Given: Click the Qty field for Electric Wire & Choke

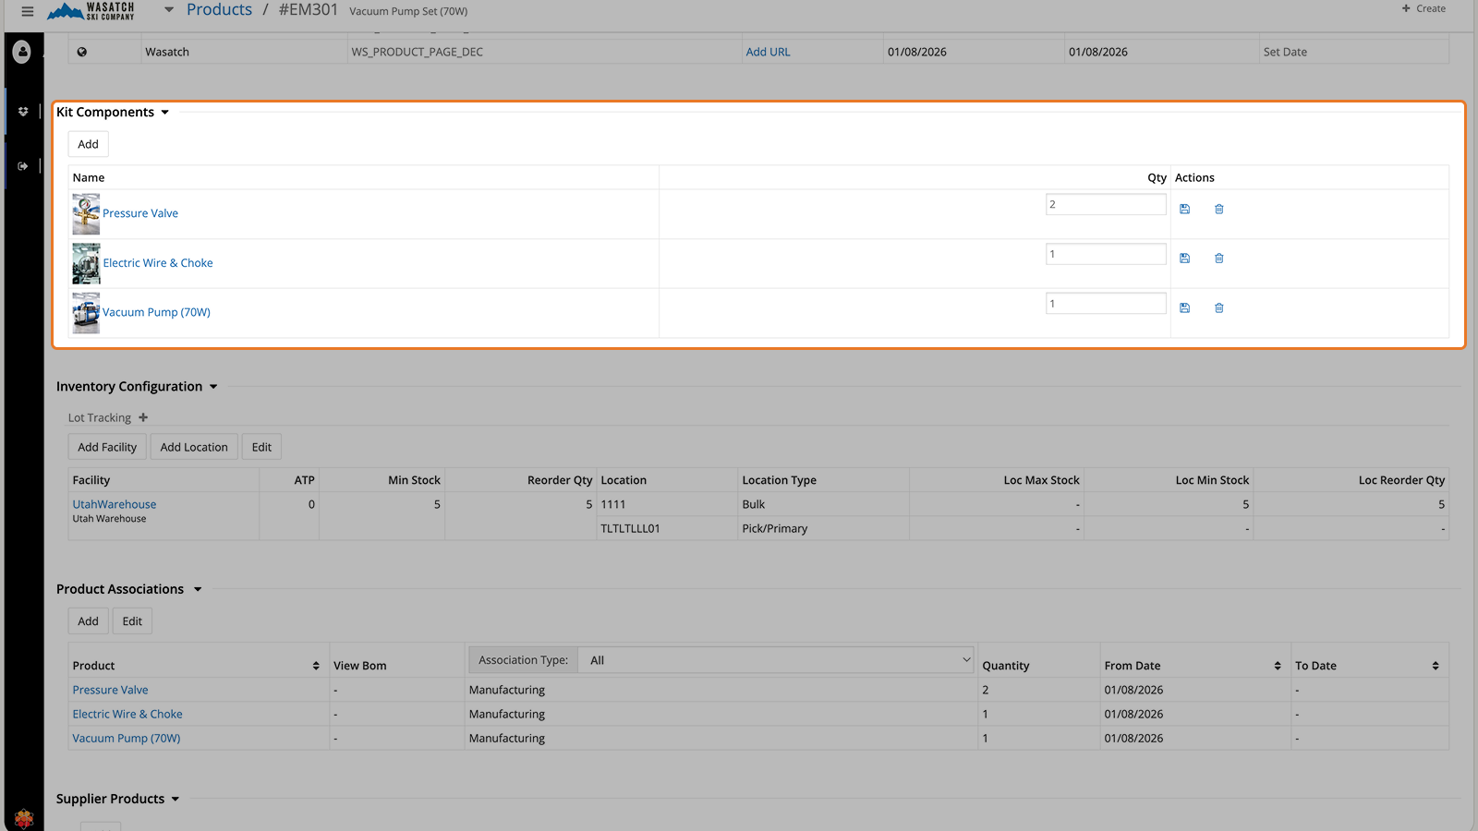Looking at the screenshot, I should [1106, 253].
